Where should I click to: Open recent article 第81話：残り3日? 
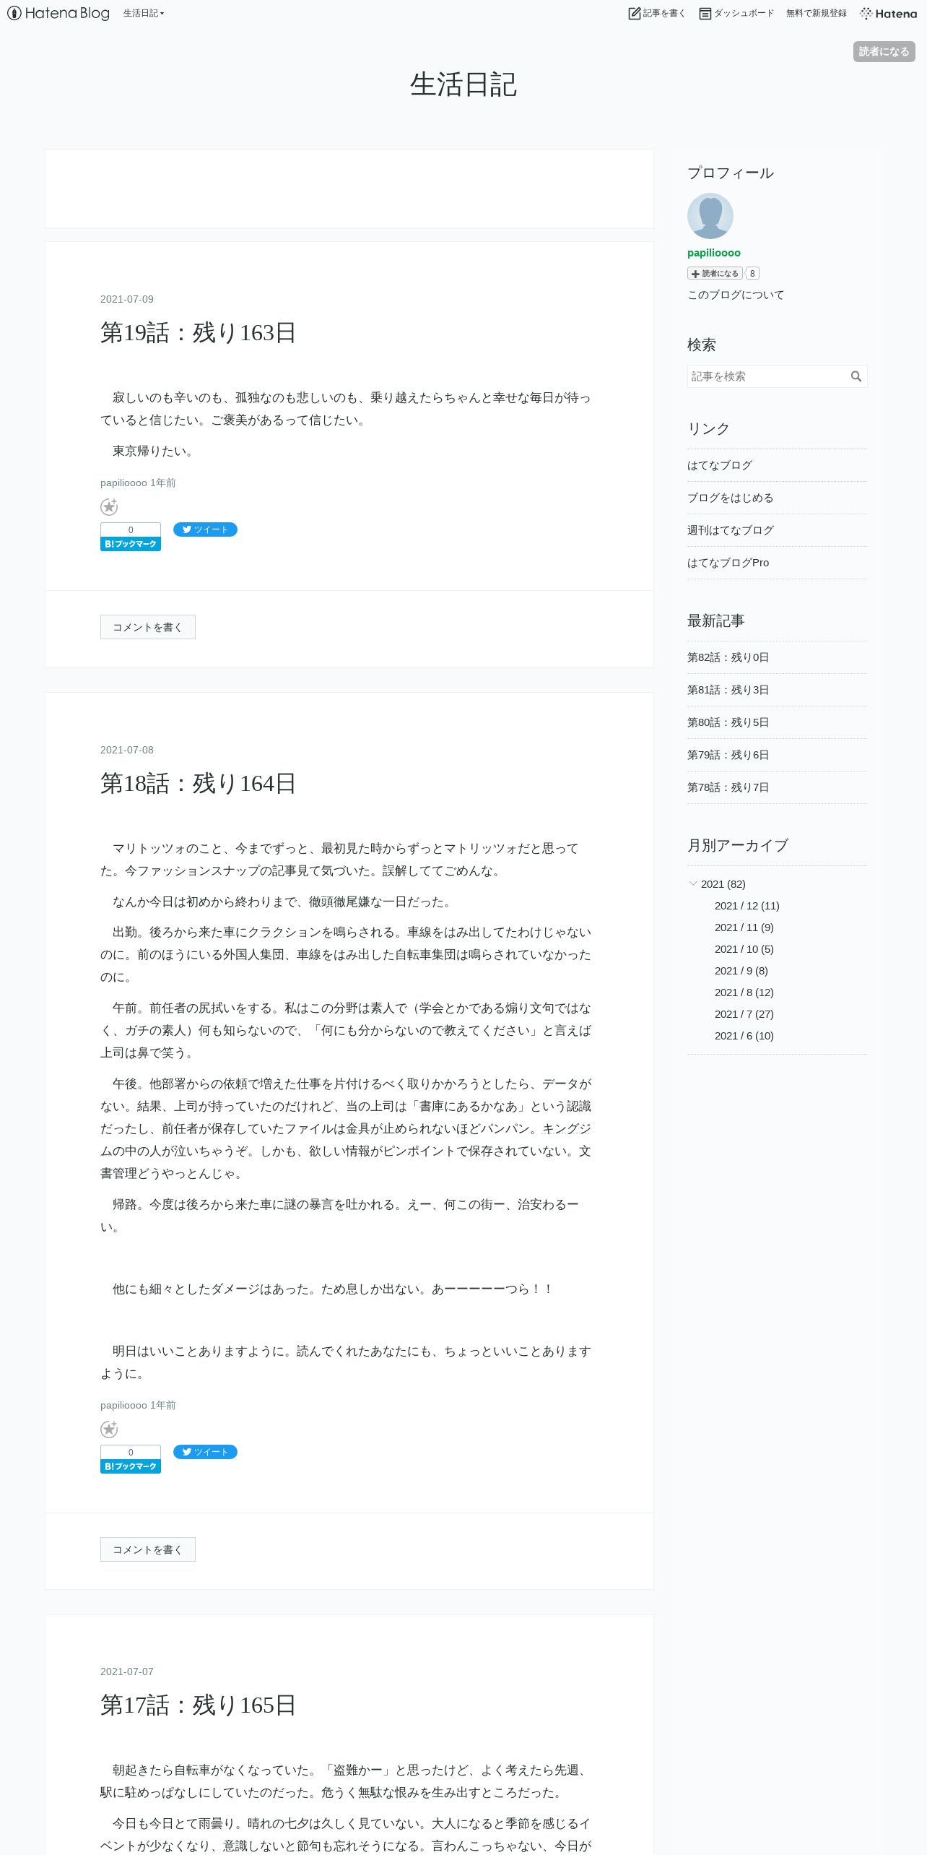[x=728, y=690]
